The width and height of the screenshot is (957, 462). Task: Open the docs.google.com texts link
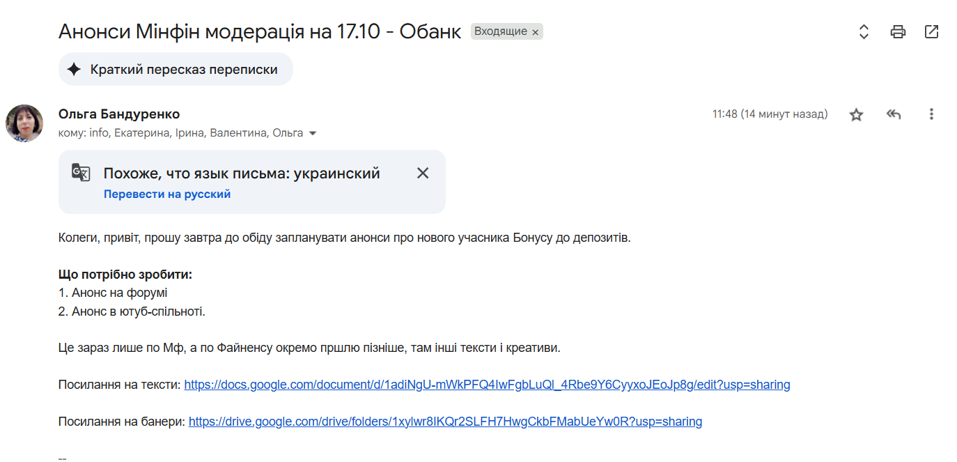487,385
